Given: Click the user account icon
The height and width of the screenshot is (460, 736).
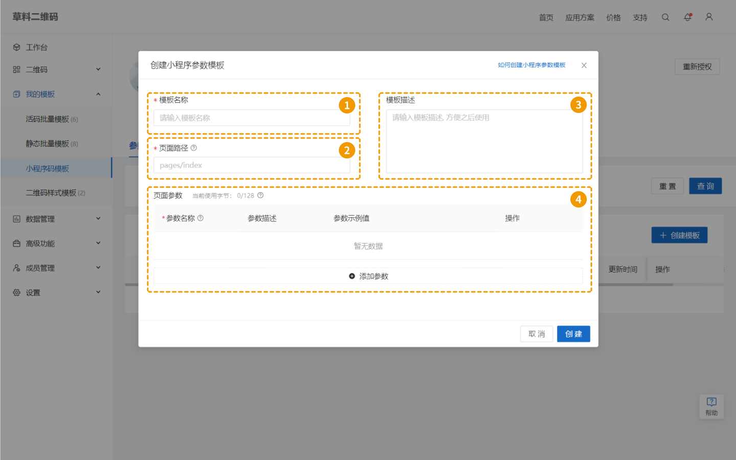Looking at the screenshot, I should 709,17.
